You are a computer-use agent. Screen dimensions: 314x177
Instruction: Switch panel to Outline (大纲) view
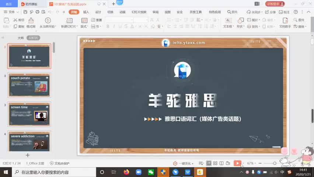pyautogui.click(x=21, y=38)
